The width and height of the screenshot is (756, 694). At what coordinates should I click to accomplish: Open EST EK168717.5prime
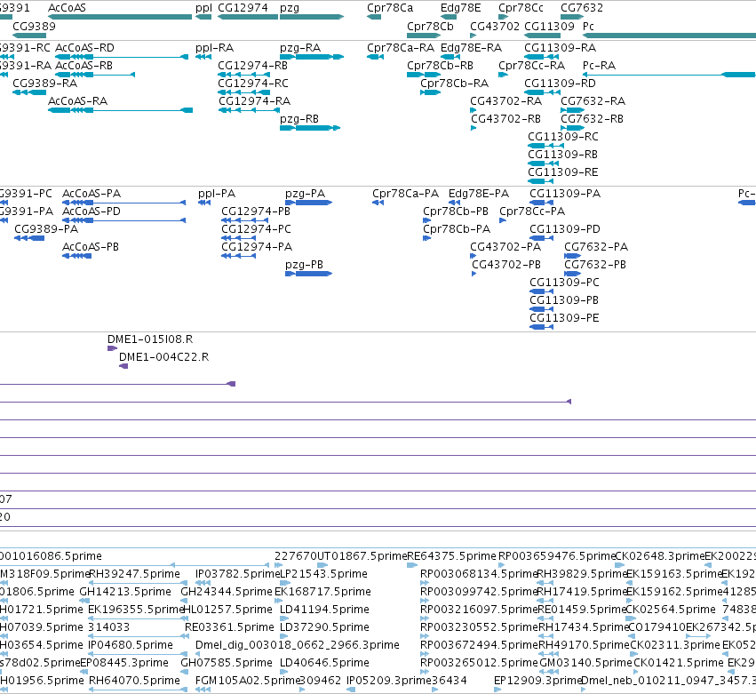coord(322,592)
